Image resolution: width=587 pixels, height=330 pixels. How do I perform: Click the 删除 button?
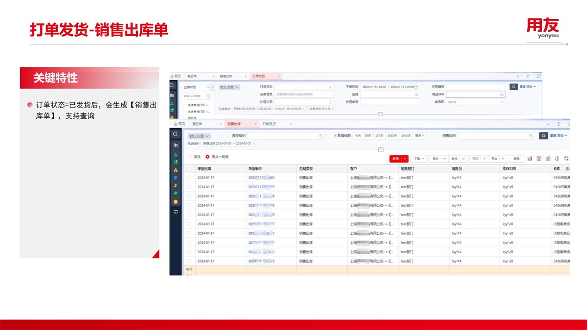point(517,159)
